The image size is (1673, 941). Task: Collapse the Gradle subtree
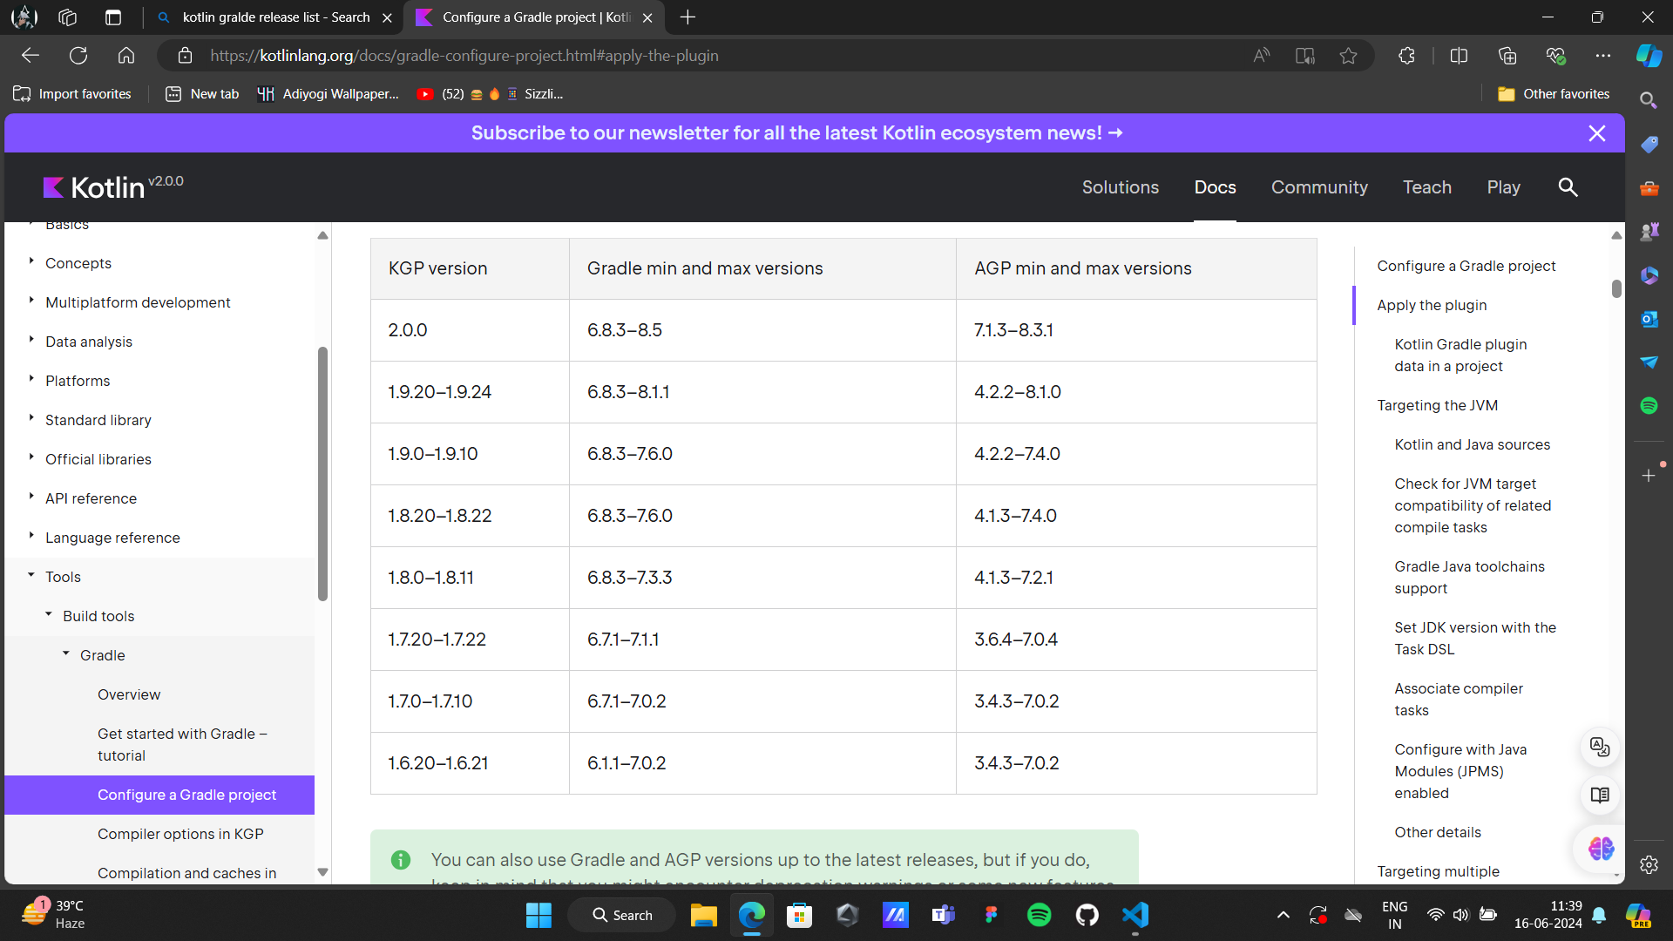(x=66, y=653)
